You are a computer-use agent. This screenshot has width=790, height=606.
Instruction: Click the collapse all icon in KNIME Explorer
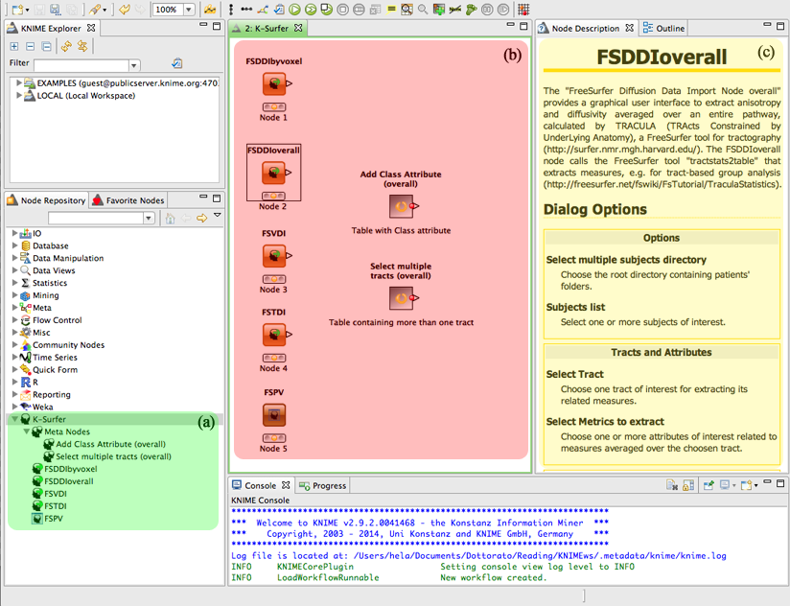(47, 46)
